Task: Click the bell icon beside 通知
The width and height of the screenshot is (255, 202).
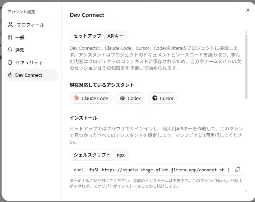Action: [x=10, y=50]
